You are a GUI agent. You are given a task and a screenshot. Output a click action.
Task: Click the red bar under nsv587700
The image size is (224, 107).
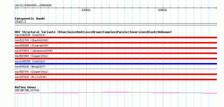pyautogui.click(x=116, y=74)
